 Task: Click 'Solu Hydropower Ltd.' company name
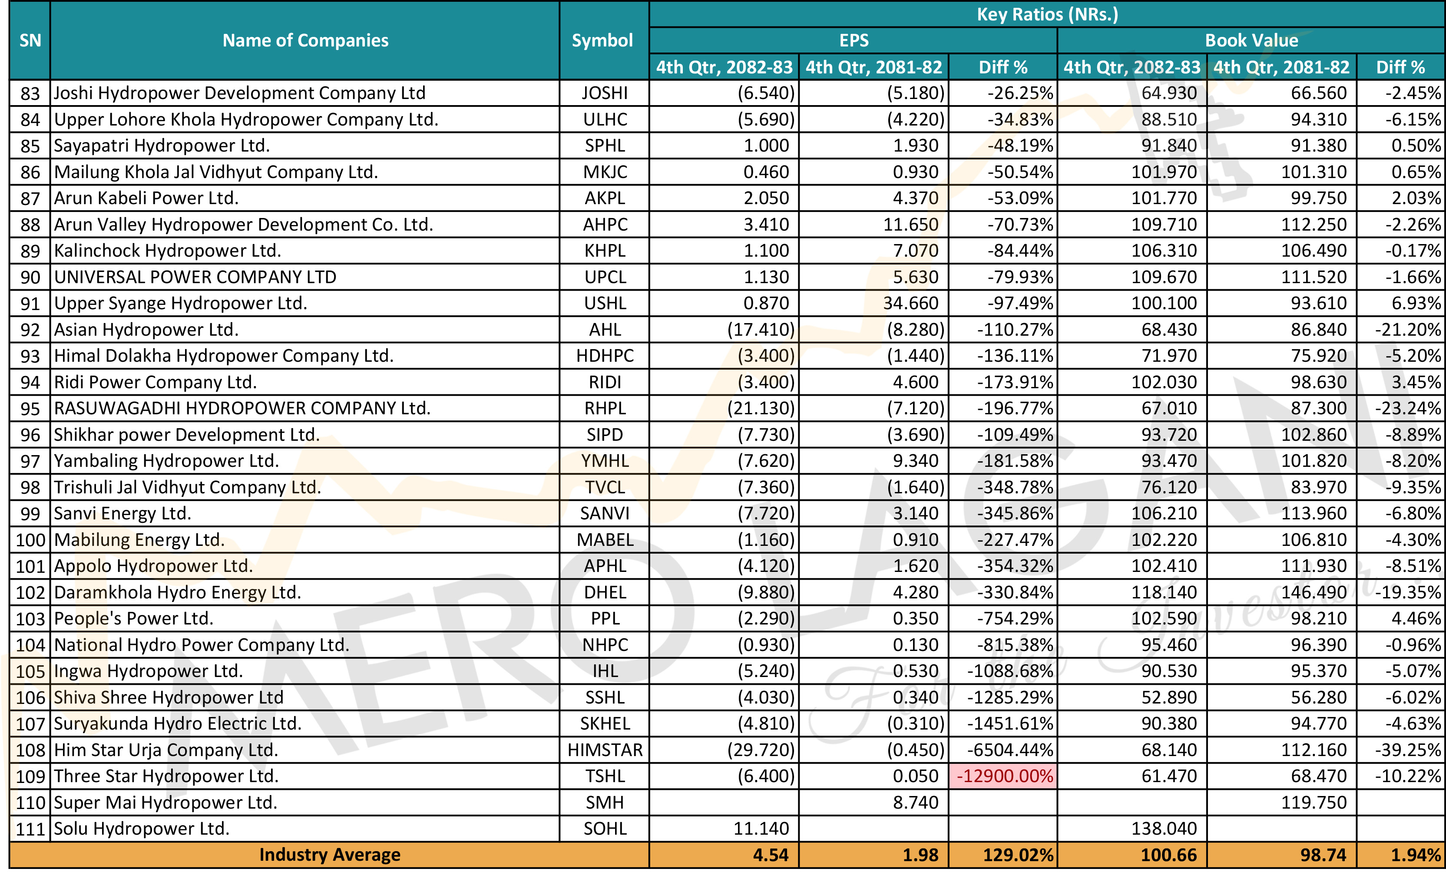point(142,829)
